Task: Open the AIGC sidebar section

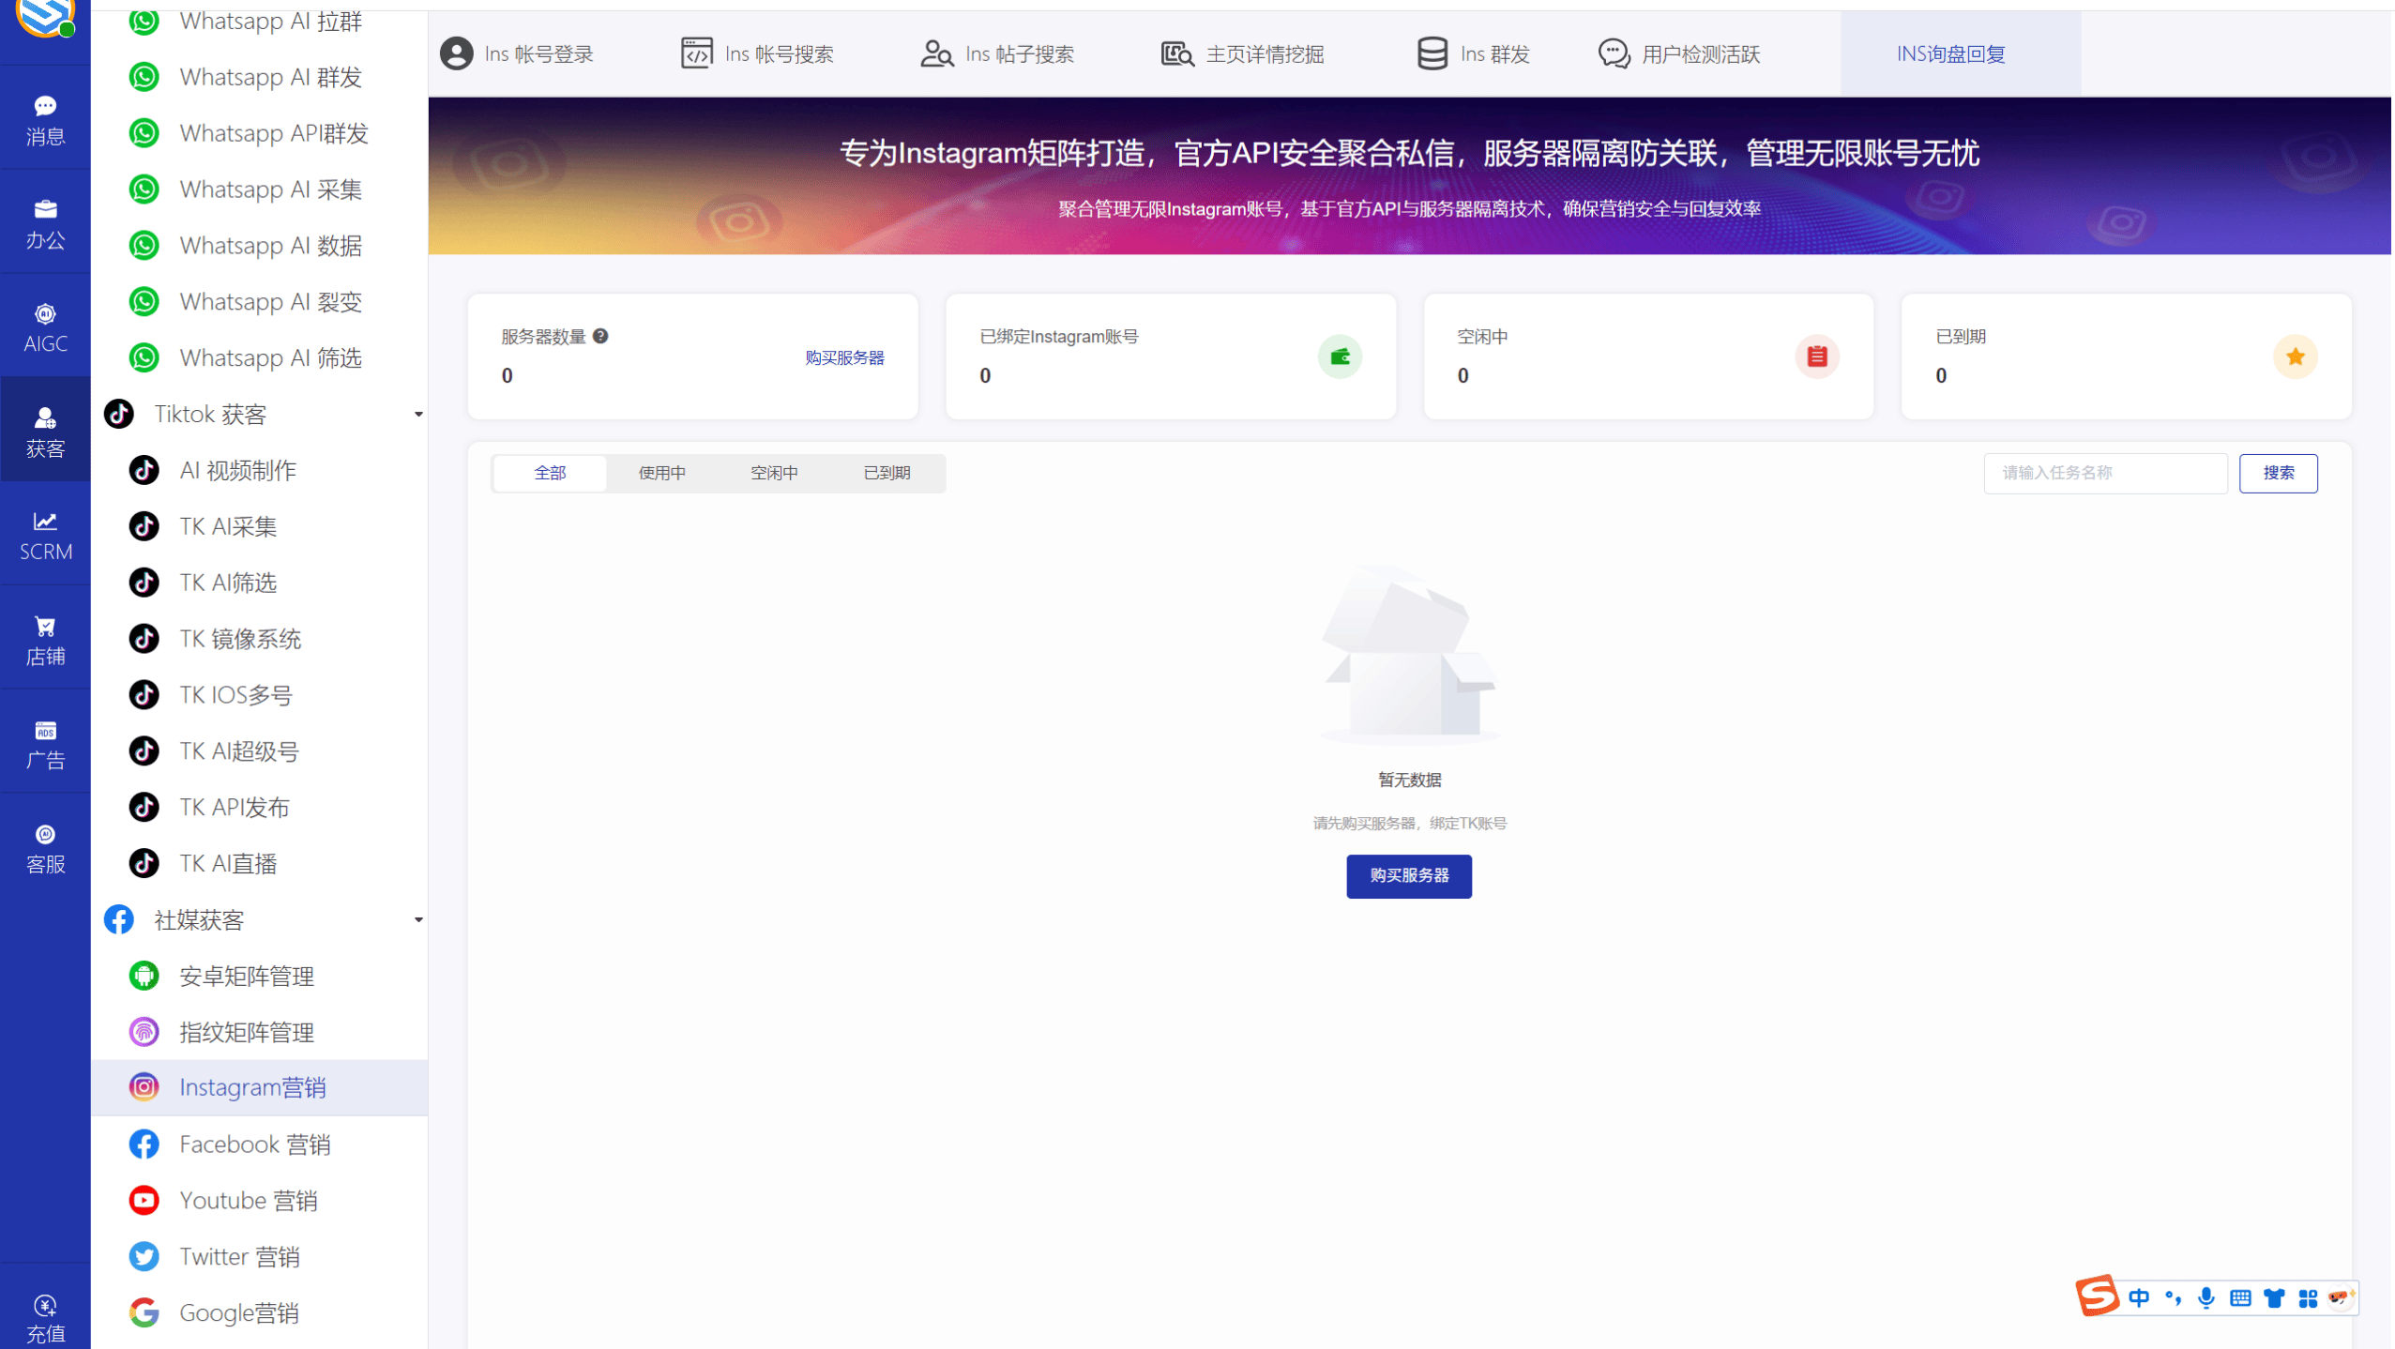Action: click(x=45, y=326)
